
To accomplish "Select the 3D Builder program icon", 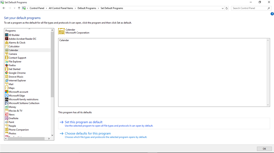I will click(7, 35).
